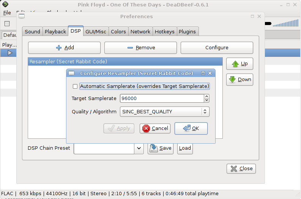301x199 pixels.
Task: Add a new DSP plugin
Action: point(64,48)
